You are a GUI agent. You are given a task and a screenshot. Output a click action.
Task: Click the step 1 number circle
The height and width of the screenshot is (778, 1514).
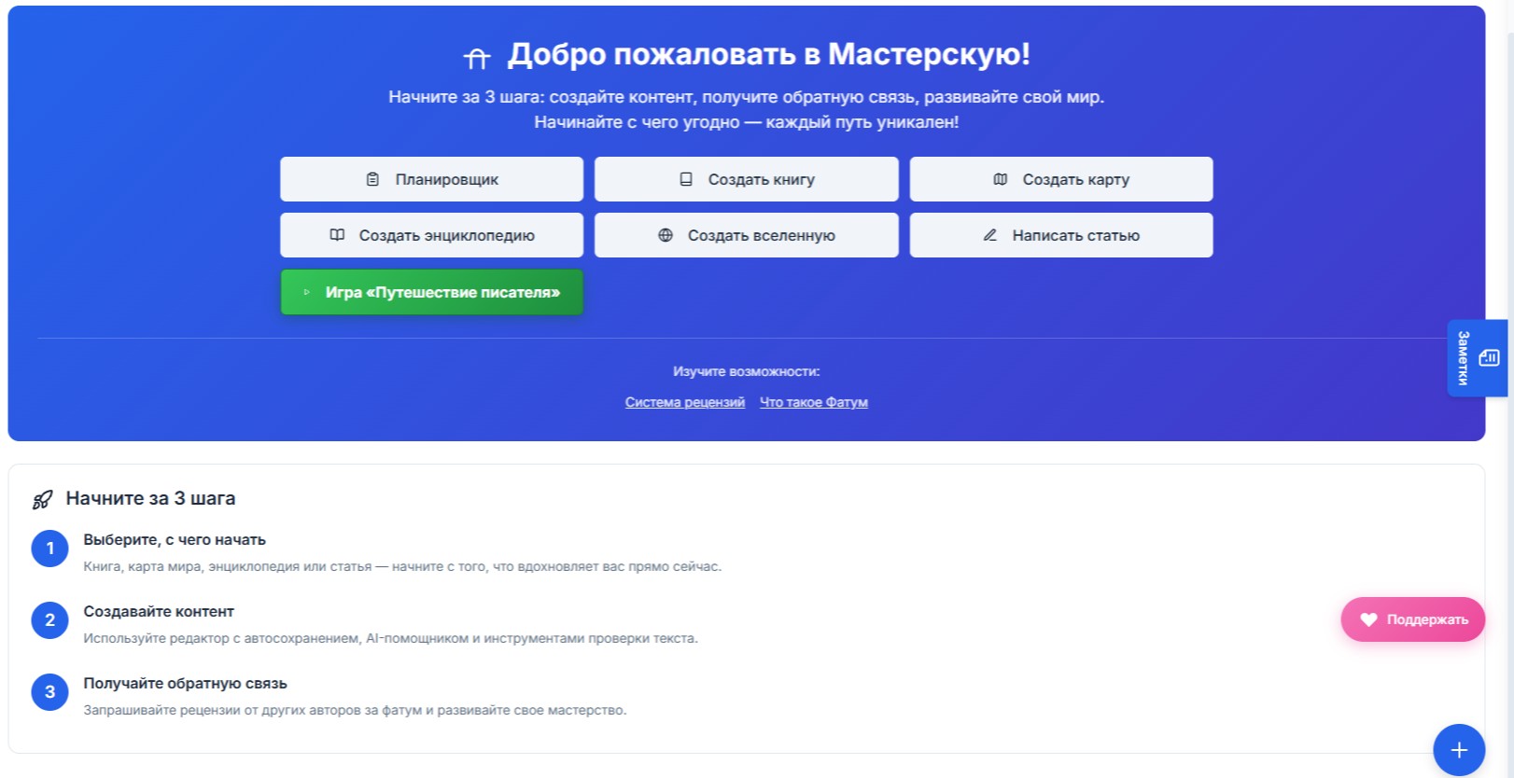(50, 549)
